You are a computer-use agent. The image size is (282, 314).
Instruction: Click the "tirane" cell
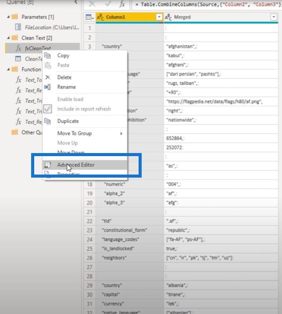tap(221, 295)
